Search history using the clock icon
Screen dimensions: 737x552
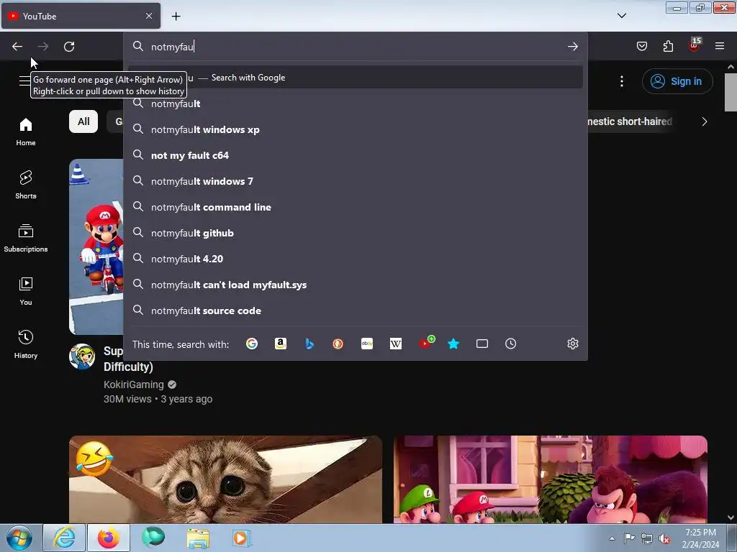[511, 344]
